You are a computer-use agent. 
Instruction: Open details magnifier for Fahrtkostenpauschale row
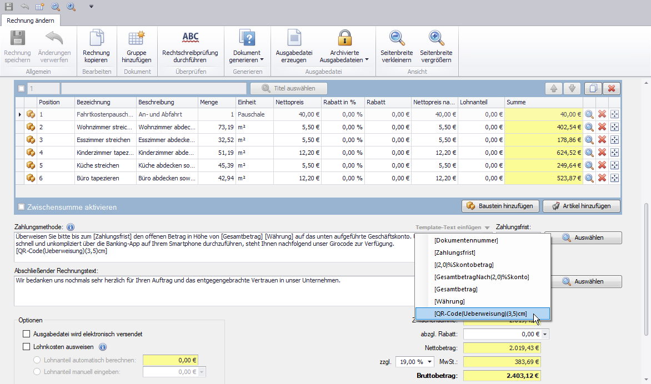pyautogui.click(x=589, y=114)
